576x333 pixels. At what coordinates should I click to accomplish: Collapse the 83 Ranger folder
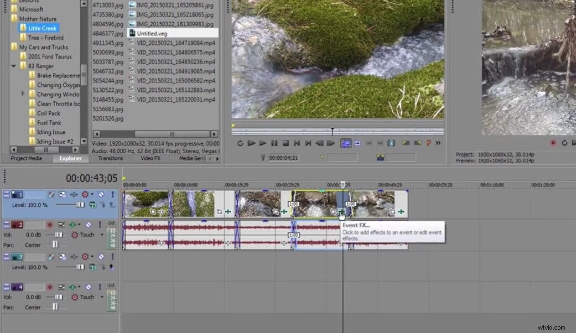(13, 66)
